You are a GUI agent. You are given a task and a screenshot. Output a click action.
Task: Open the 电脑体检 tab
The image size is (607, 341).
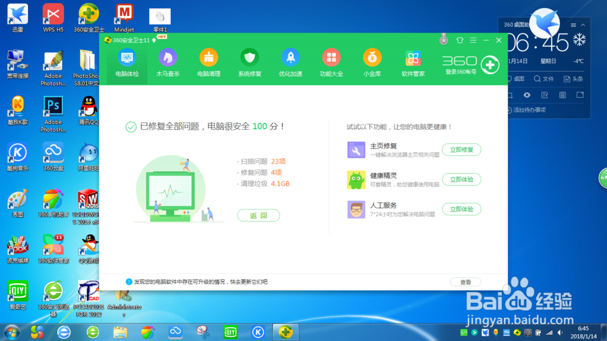[127, 64]
